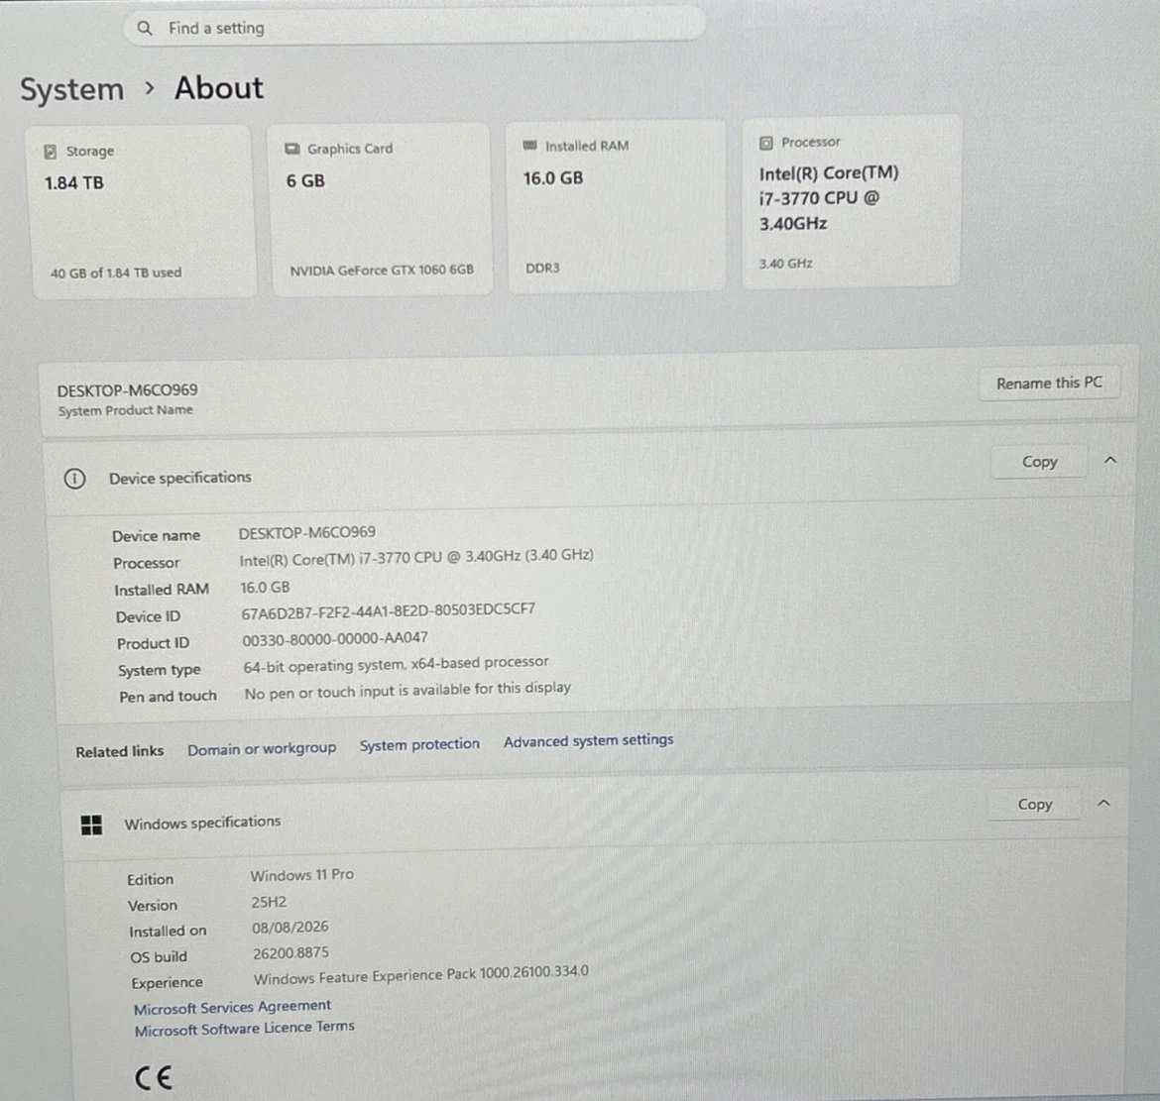
Task: Click the Pen and touch value text
Action: coord(407,690)
